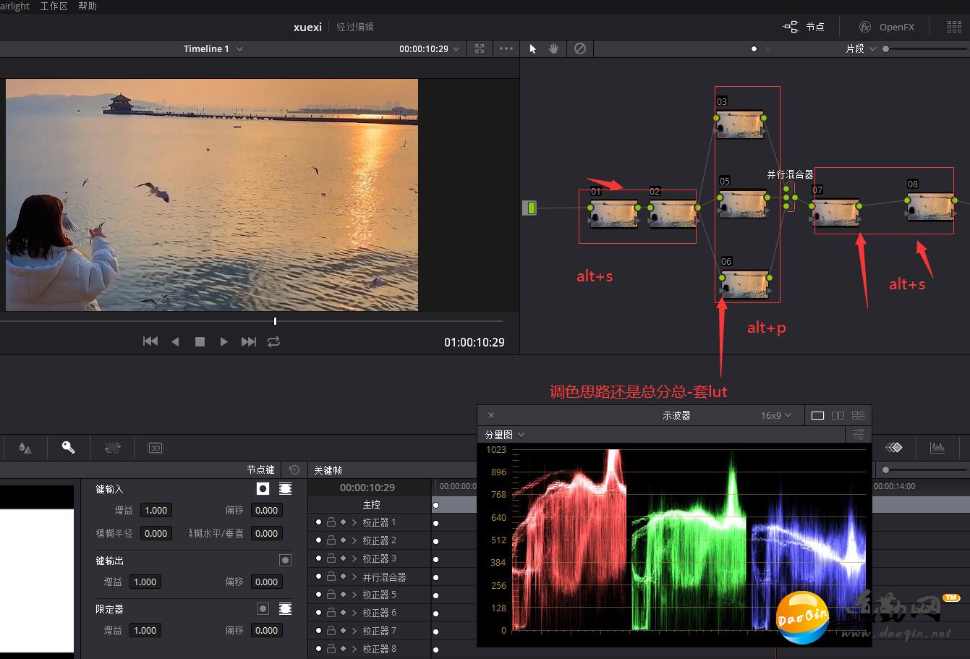
Task: Open the 分量图 scope type dropdown
Action: click(505, 434)
